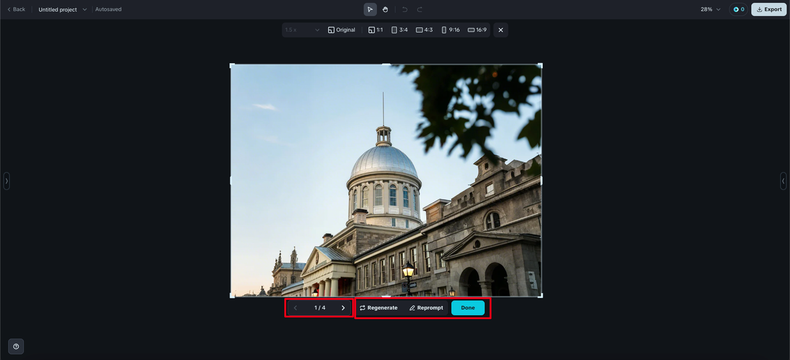Show the next generated result
Screen dimensions: 790x360
click(x=343, y=308)
